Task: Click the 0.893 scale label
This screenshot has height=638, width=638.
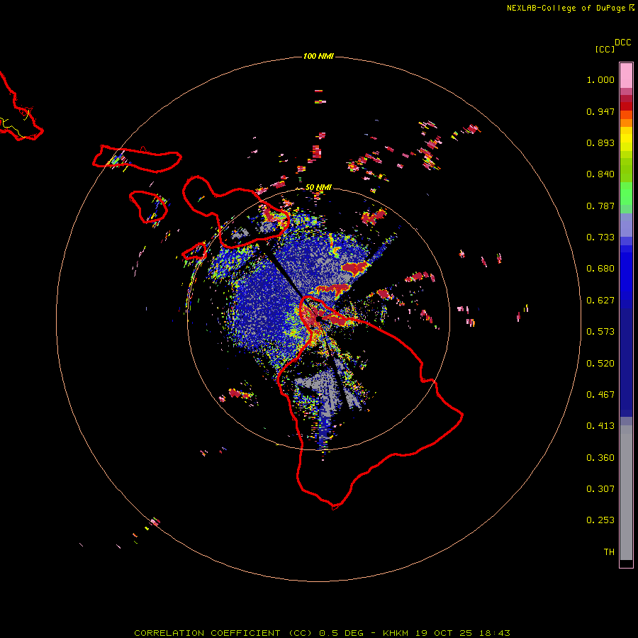Action: (x=600, y=142)
